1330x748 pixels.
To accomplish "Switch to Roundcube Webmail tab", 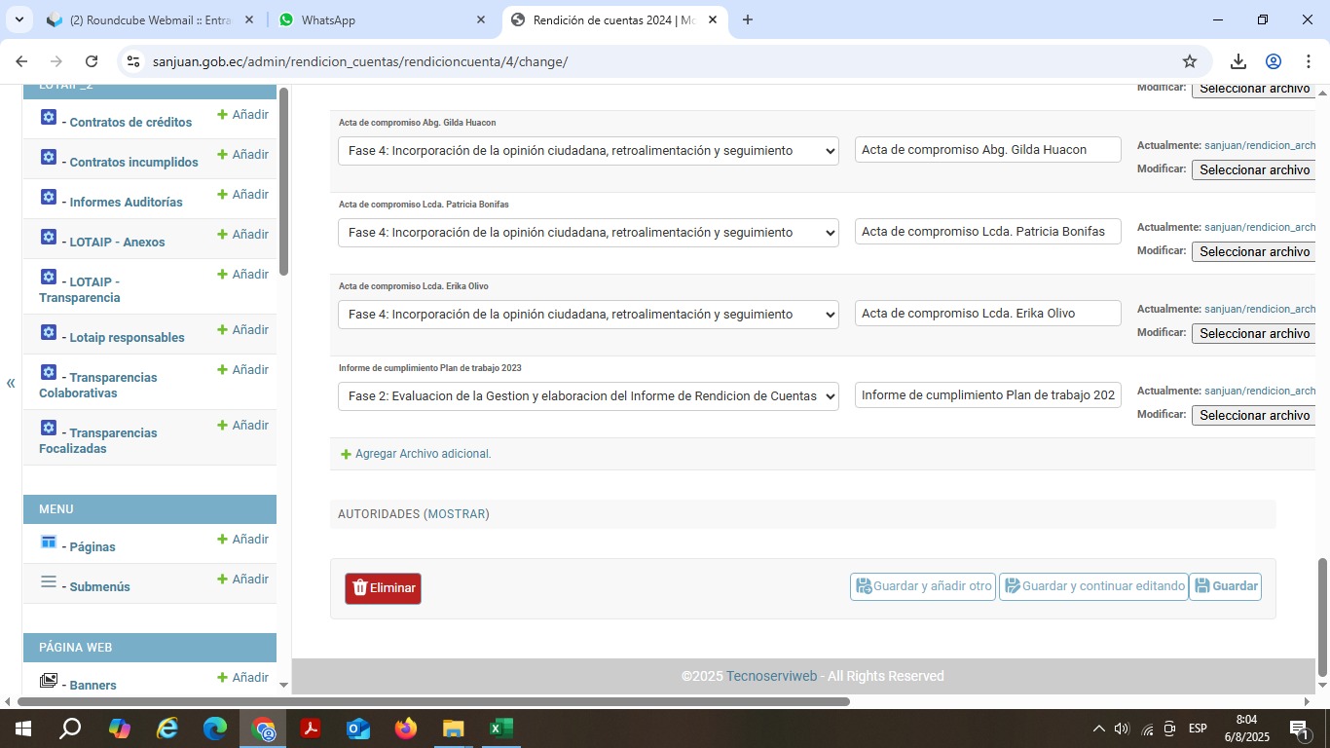I will (149, 19).
